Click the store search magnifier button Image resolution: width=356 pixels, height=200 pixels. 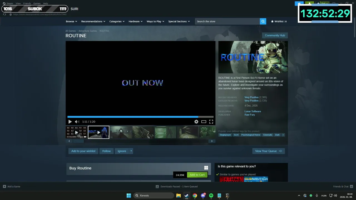[263, 21]
